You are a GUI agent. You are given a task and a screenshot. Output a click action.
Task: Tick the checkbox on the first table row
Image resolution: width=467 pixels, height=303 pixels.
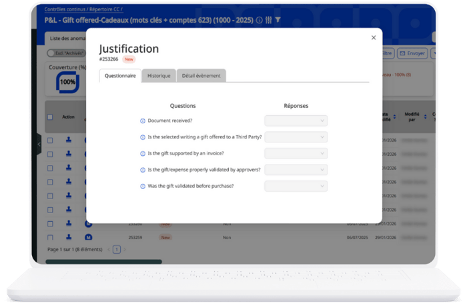50,140
